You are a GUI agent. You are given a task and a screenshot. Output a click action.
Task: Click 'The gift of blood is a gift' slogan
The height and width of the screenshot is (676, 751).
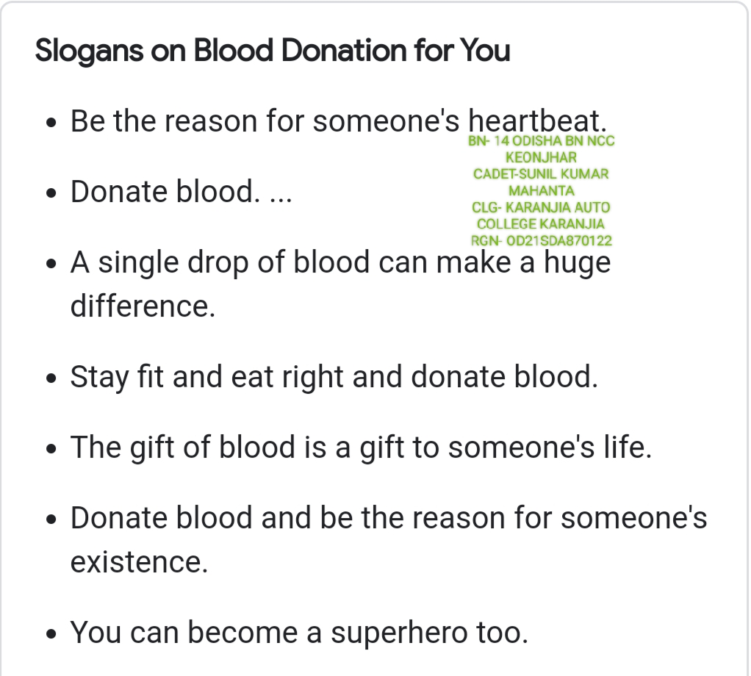coord(361,447)
